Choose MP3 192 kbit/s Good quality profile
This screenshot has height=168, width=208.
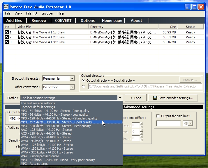(x=71, y=122)
